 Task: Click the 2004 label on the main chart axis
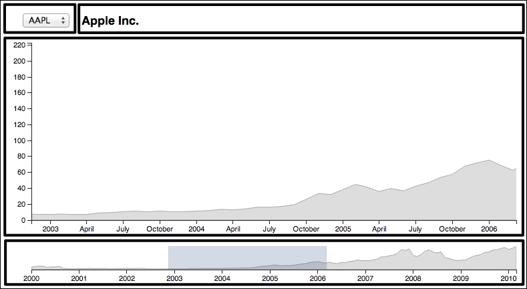(x=196, y=228)
